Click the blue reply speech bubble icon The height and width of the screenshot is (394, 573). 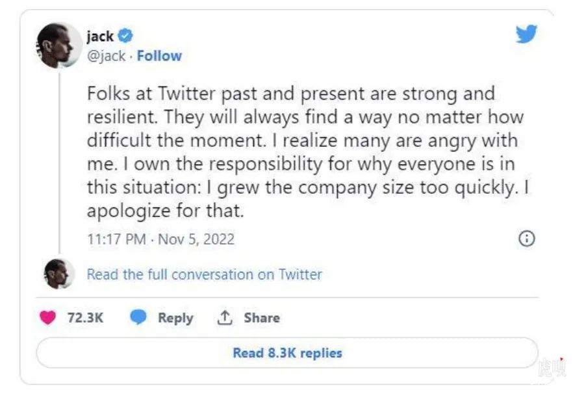tap(138, 318)
